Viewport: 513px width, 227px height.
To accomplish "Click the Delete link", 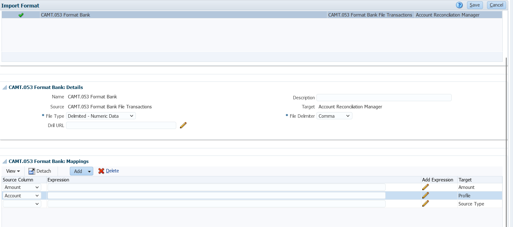I will pyautogui.click(x=112, y=171).
